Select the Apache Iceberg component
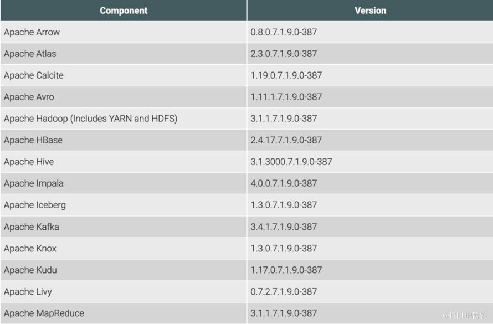The image size is (493, 324). point(34,205)
